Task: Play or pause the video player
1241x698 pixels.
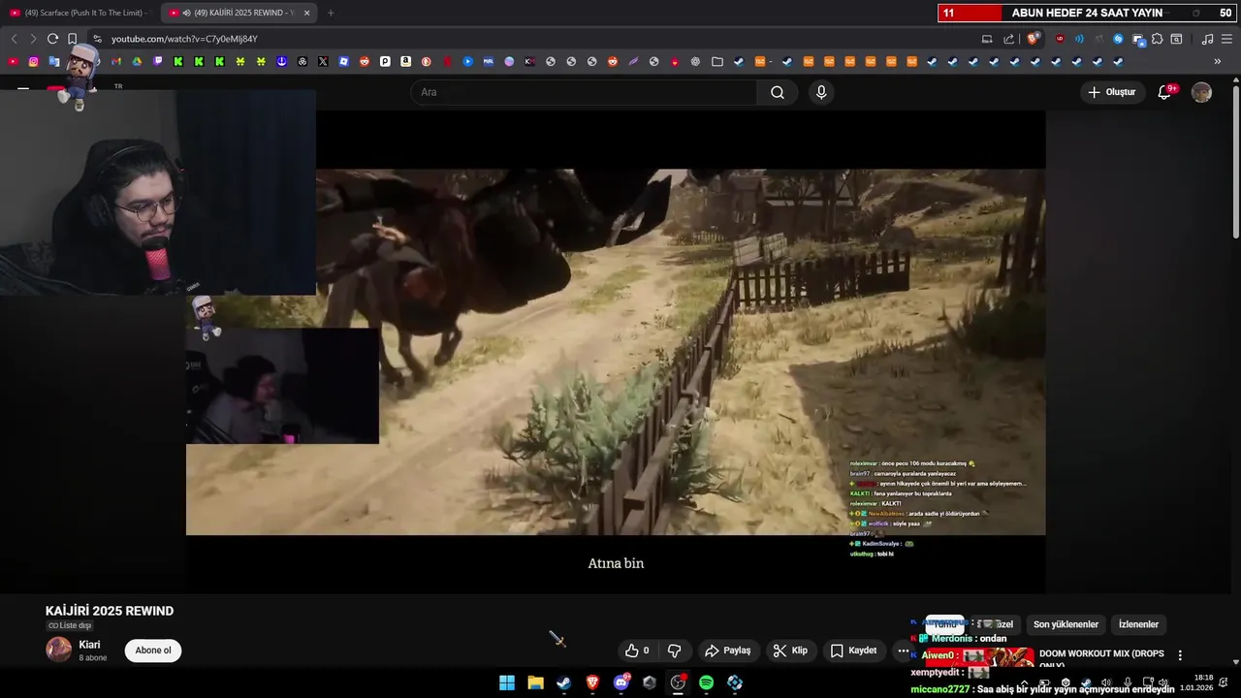Action: coord(616,351)
